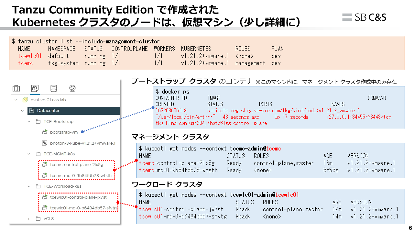The image size is (414, 233).
Task: Select bootstrap-vm in the tree
Action: (x=64, y=132)
